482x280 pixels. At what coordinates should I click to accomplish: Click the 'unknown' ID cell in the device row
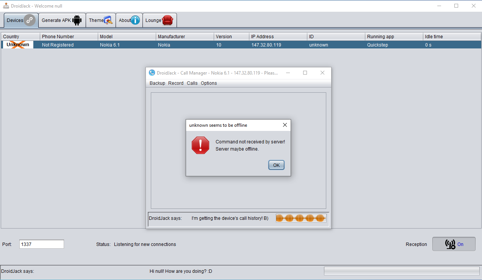coord(336,45)
